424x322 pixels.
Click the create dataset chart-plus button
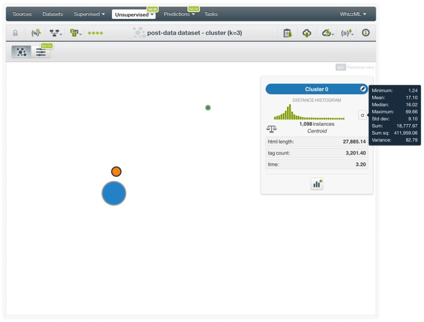pos(317,184)
